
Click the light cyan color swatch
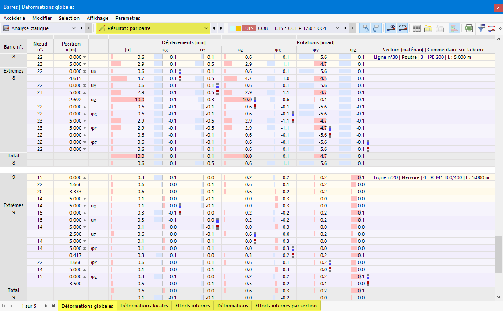[232, 28]
